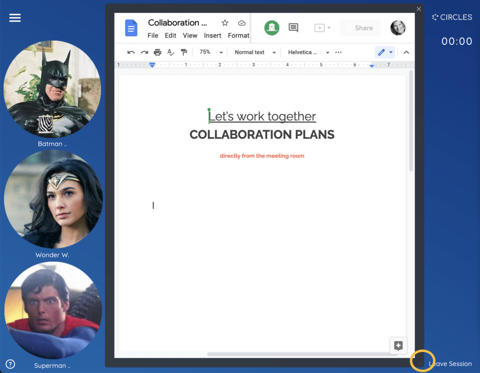Click the help question mark icon
The image size is (480, 373).
coord(10,364)
